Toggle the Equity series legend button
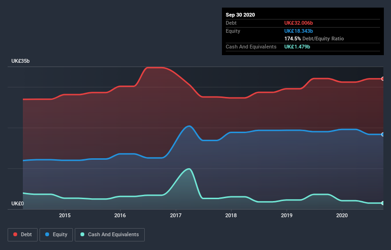 click(x=56, y=235)
